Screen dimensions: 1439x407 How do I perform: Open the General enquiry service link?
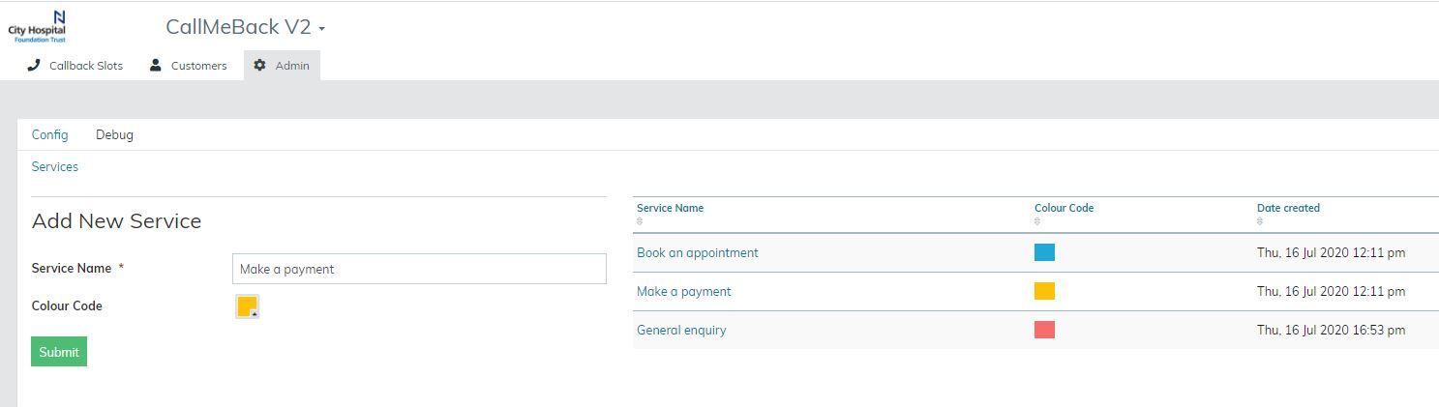coord(681,330)
